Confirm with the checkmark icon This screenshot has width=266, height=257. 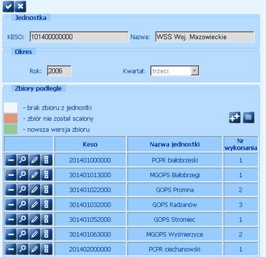[9, 7]
